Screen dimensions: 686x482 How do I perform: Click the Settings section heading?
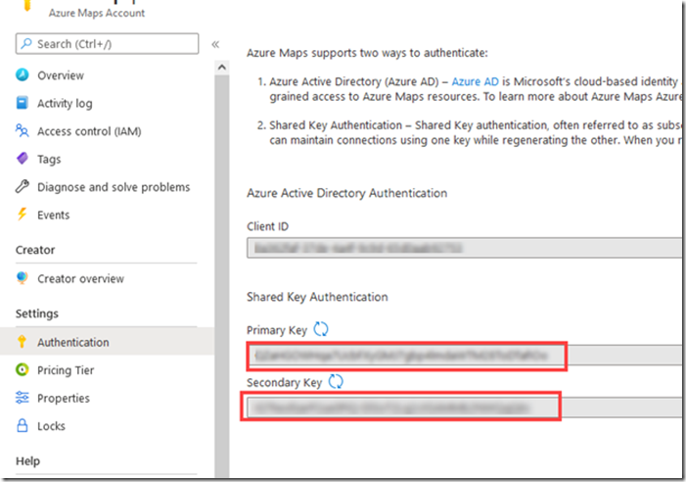37,313
